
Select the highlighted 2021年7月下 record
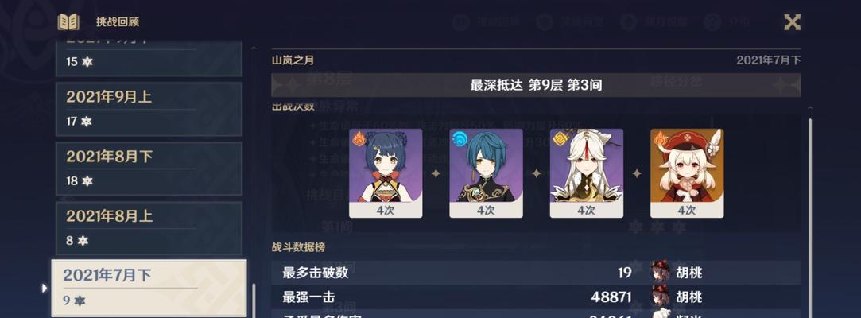pyautogui.click(x=149, y=289)
